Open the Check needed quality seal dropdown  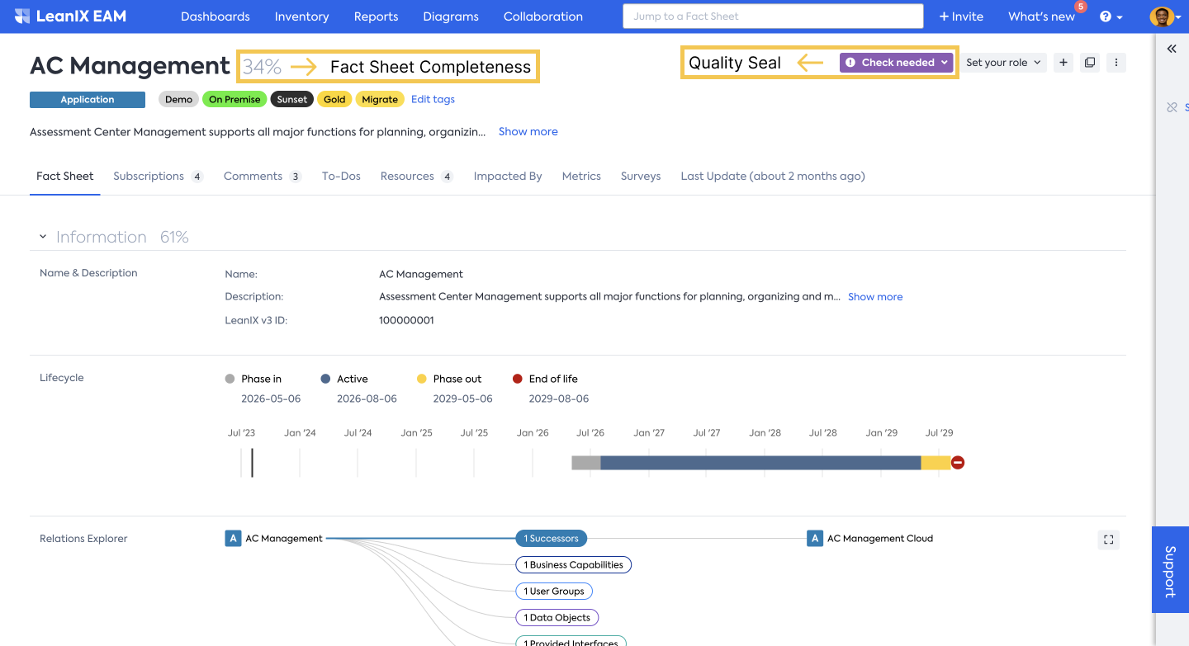[x=896, y=63]
